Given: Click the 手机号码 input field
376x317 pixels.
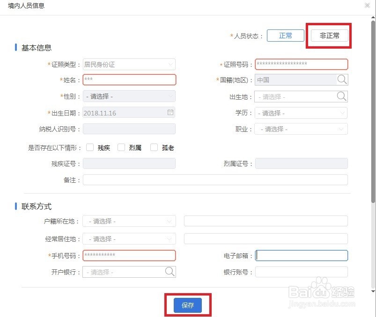Looking at the screenshot, I should pyautogui.click(x=129, y=255).
